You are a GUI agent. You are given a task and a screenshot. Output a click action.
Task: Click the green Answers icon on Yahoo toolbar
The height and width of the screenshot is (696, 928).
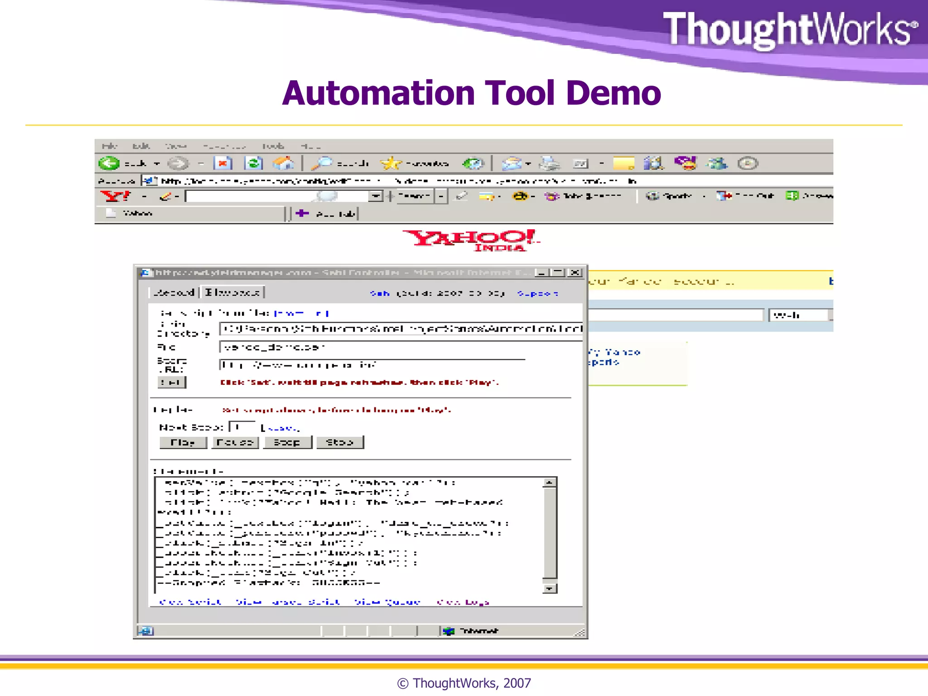[792, 196]
